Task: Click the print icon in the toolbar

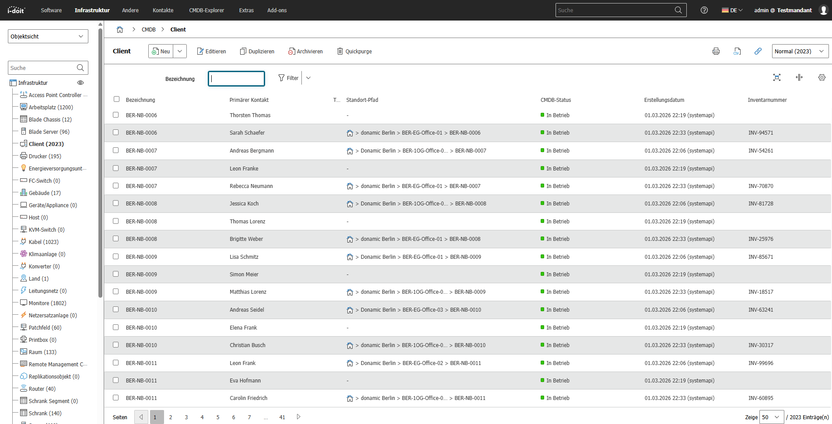Action: pos(716,51)
